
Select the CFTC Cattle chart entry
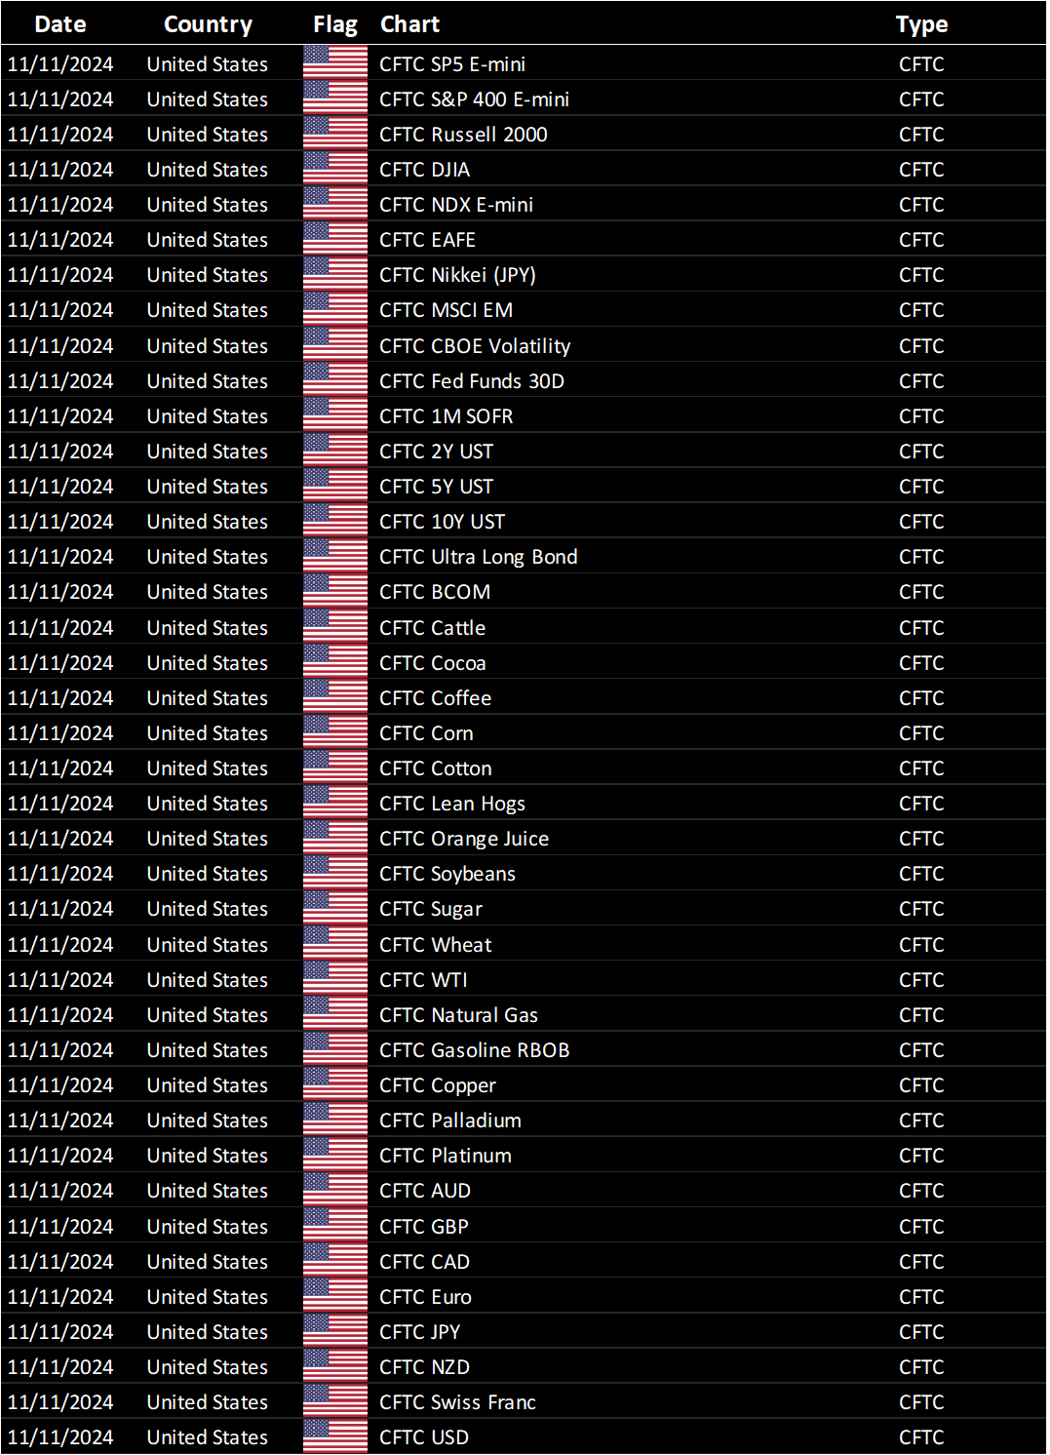433,627
